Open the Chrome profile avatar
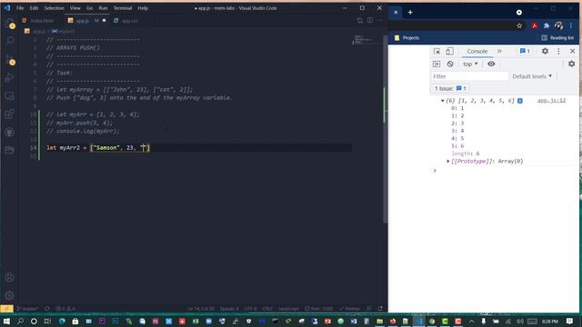 (558, 25)
